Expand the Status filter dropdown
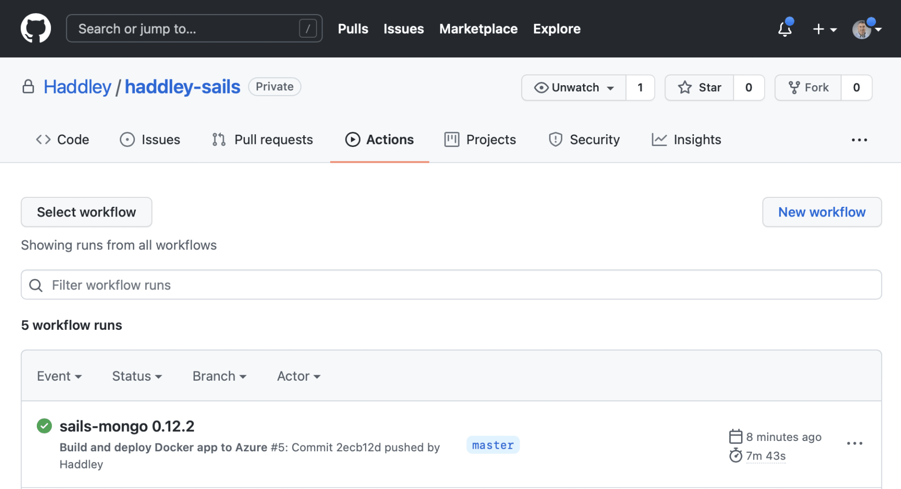 [x=137, y=376]
